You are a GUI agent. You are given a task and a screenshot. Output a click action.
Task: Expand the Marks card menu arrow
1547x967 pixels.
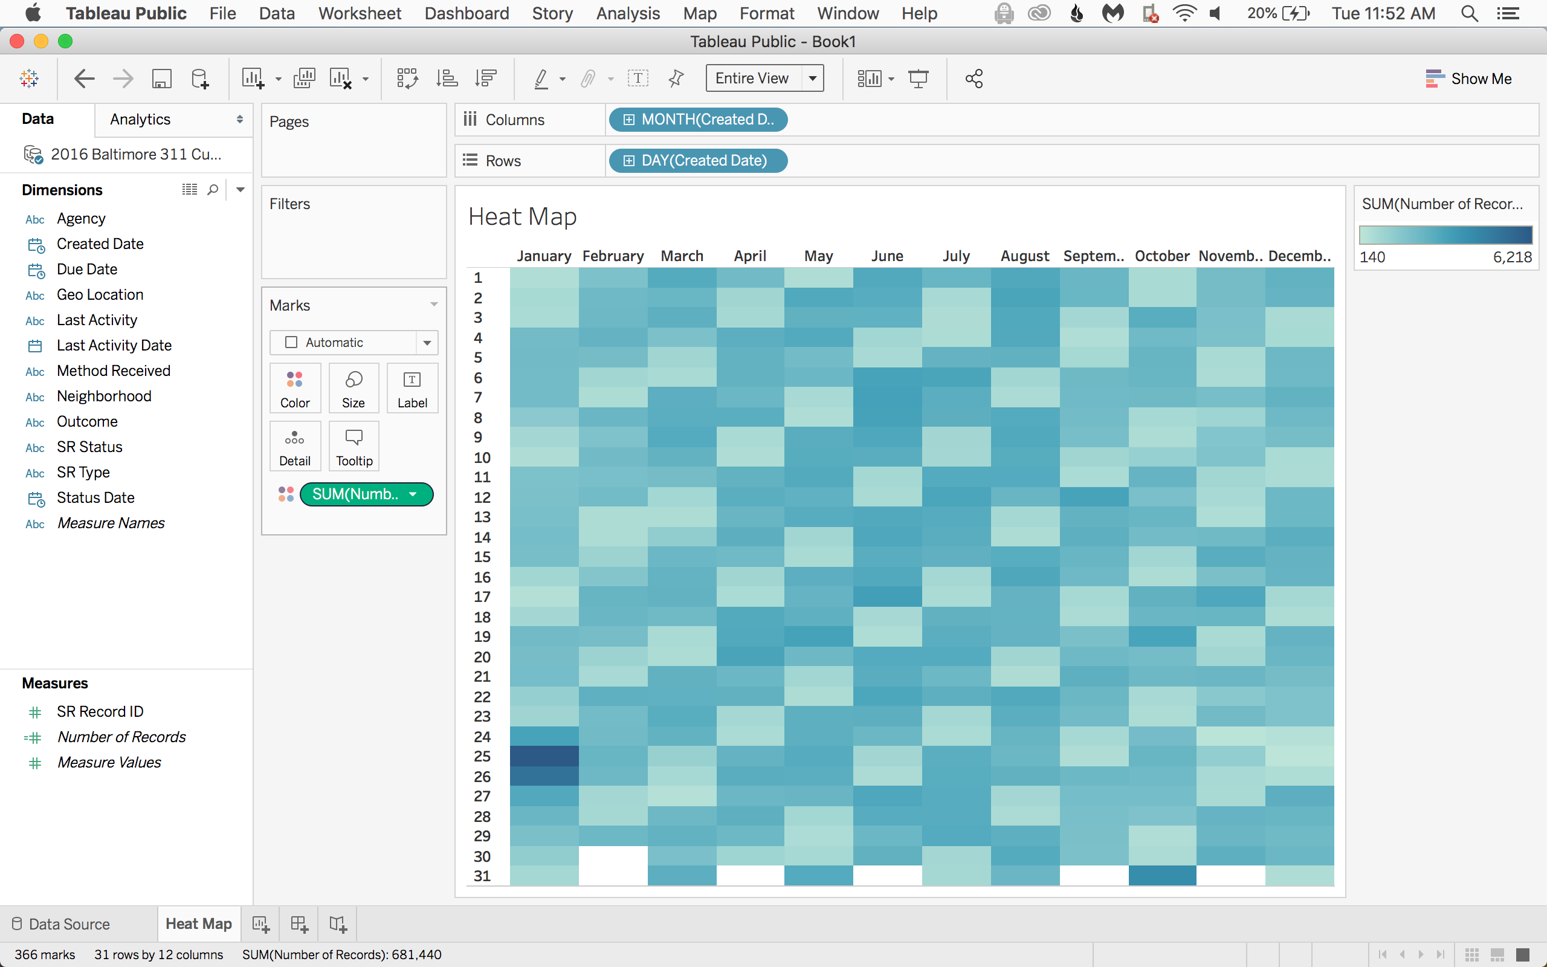click(x=434, y=305)
